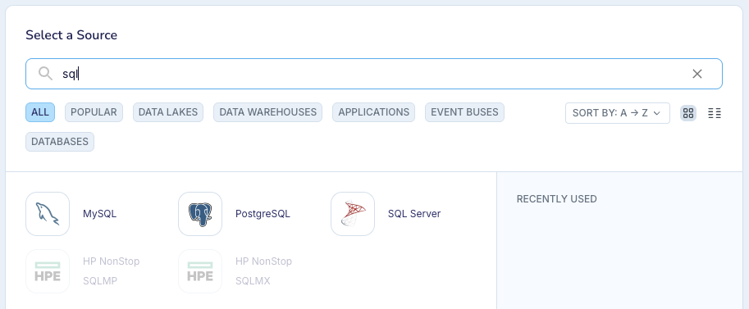Click the PostgreSQL elephant icon
The height and width of the screenshot is (309, 749).
(200, 214)
